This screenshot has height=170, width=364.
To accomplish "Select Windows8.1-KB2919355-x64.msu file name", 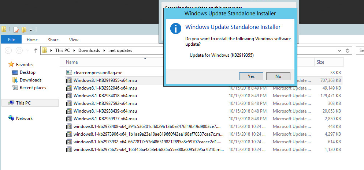I will (x=105, y=80).
